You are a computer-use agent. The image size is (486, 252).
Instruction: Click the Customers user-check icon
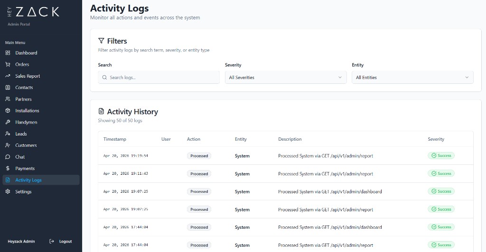pyautogui.click(x=8, y=145)
